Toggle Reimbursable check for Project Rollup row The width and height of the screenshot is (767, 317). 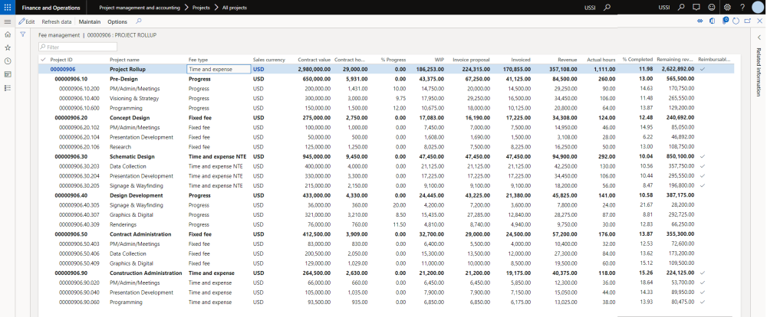click(703, 69)
